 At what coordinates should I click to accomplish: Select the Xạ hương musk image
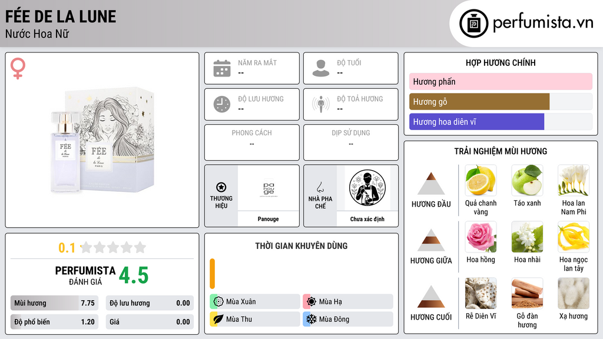click(574, 293)
